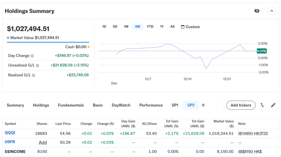Click the sort order arrows icon
This screenshot has height=157, width=281.
click(x=262, y=105)
